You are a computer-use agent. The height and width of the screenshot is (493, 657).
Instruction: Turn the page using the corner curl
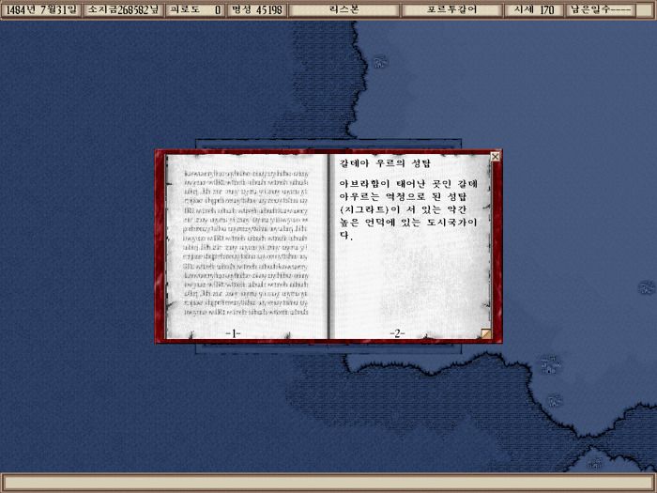pyautogui.click(x=486, y=333)
